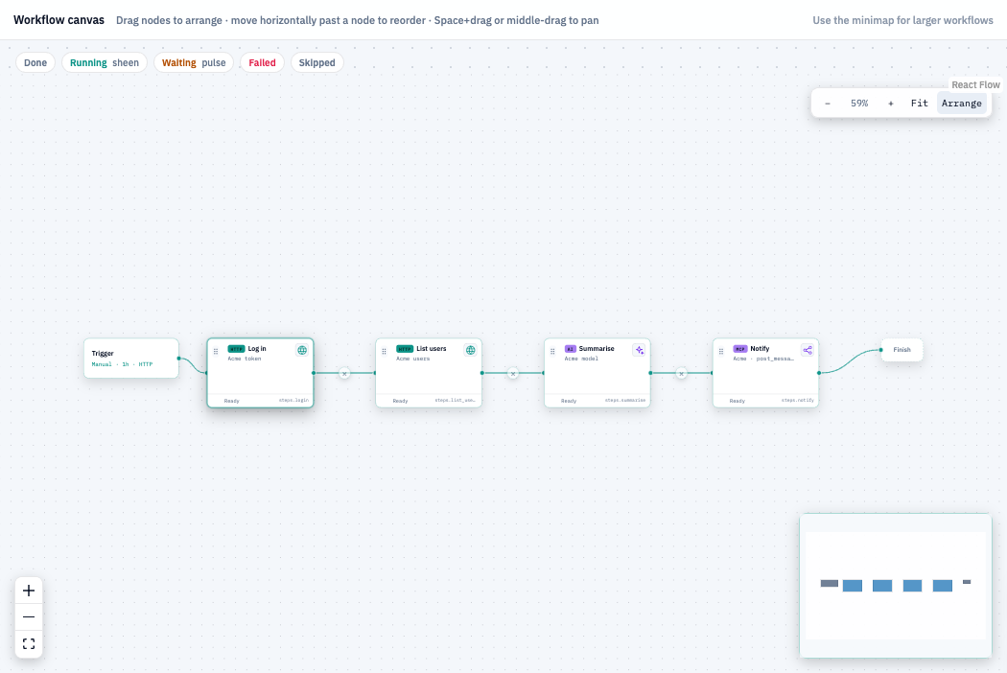Select the Done status chip

[35, 63]
